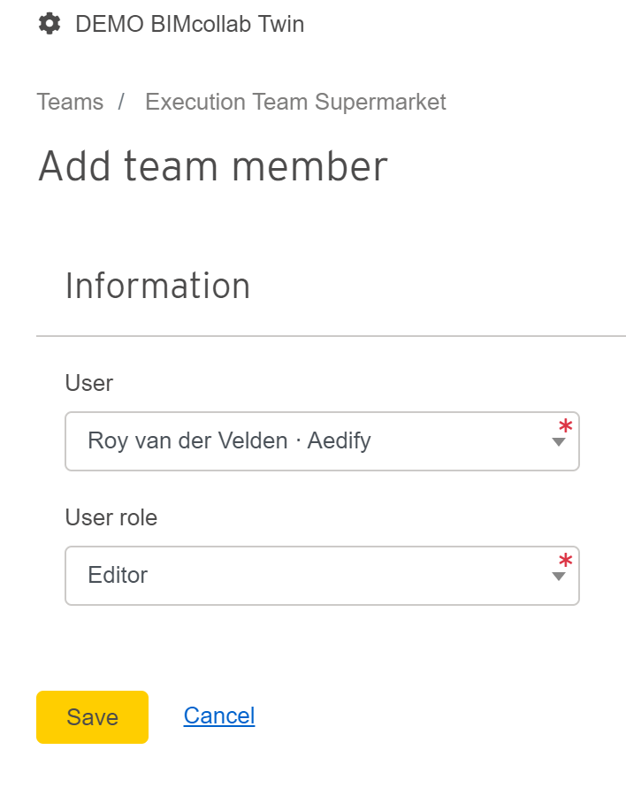Select the Roy van der Velden · Aedify value
This screenshot has width=626, height=811.
click(x=230, y=441)
